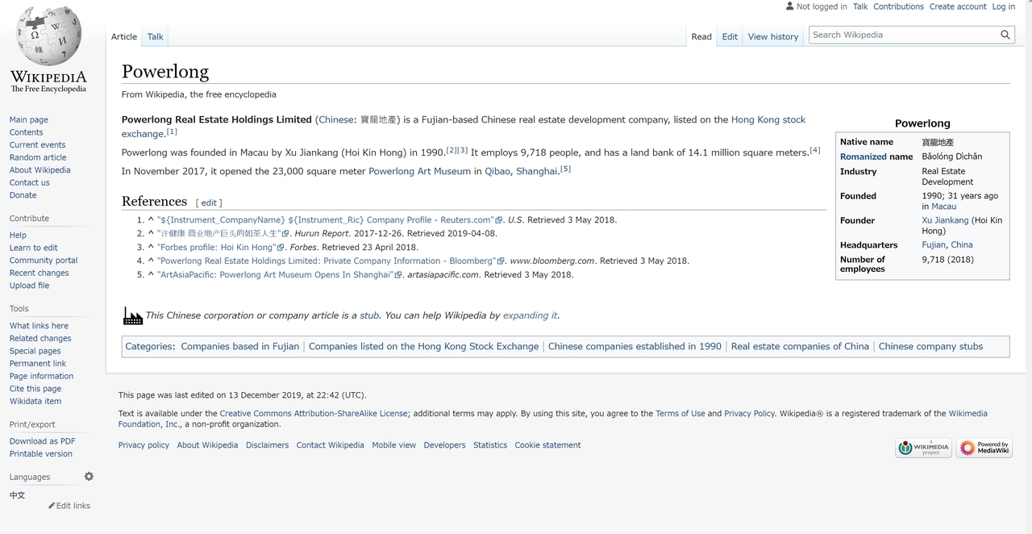
Task: Click the Powered by MediaWiki badge
Action: click(984, 448)
